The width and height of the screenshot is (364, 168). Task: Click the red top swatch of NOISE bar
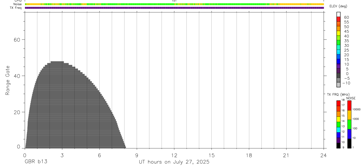(349, 105)
